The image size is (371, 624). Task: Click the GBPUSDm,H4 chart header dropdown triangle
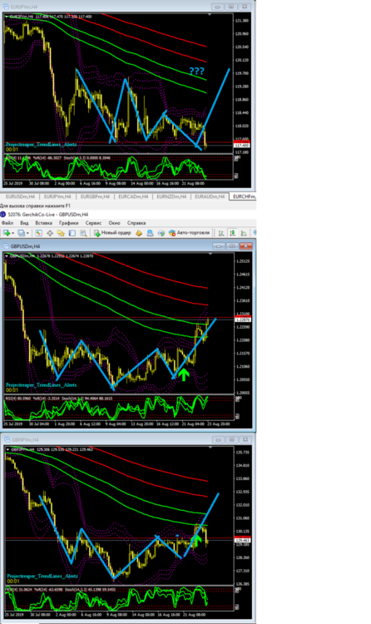(x=7, y=256)
